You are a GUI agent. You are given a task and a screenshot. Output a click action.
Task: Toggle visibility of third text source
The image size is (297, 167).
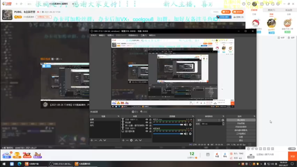pos(147,125)
